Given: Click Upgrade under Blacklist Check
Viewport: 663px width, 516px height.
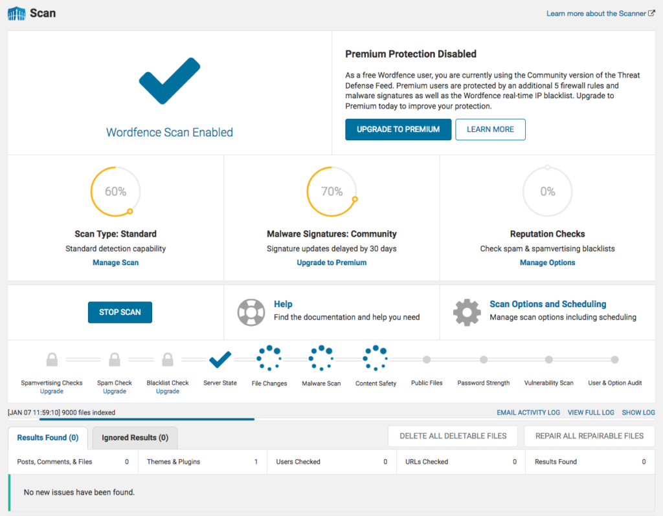Looking at the screenshot, I should (x=168, y=391).
